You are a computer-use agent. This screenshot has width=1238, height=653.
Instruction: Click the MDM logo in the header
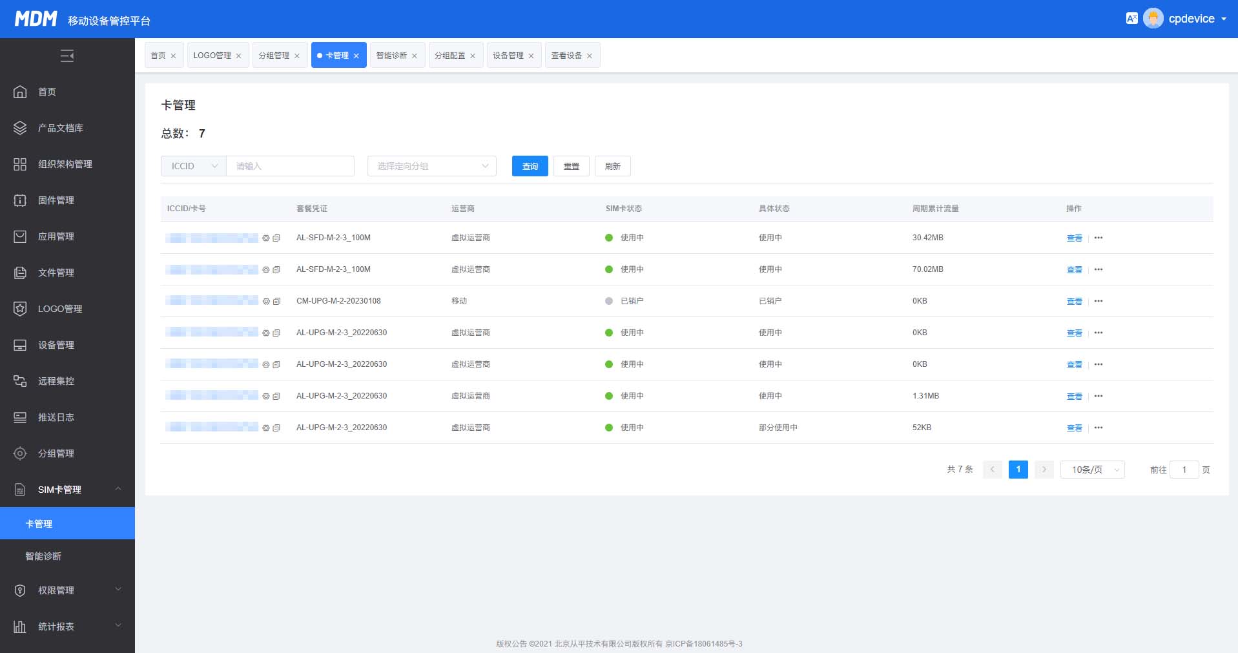coord(36,19)
